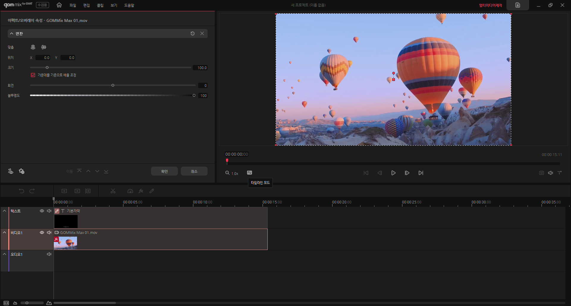Click the speed control gauge icon

coord(130,191)
